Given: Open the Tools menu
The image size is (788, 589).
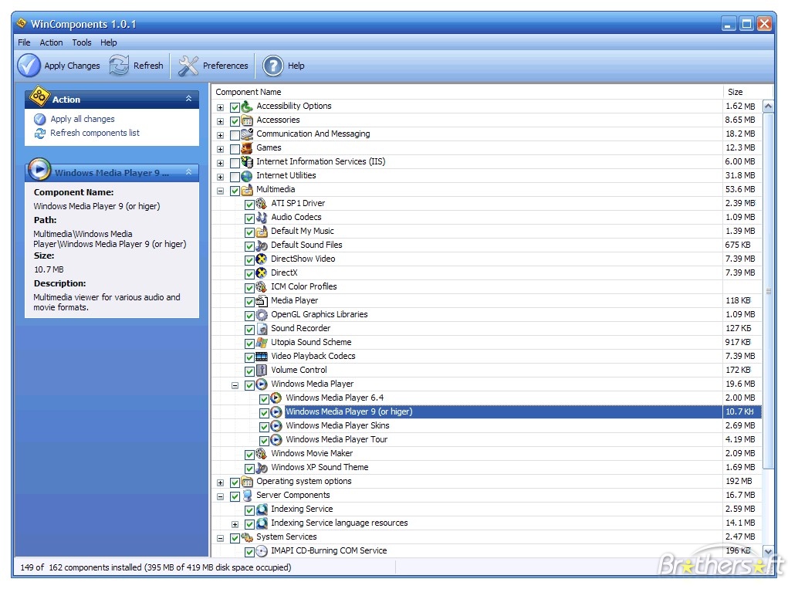Looking at the screenshot, I should [81, 42].
